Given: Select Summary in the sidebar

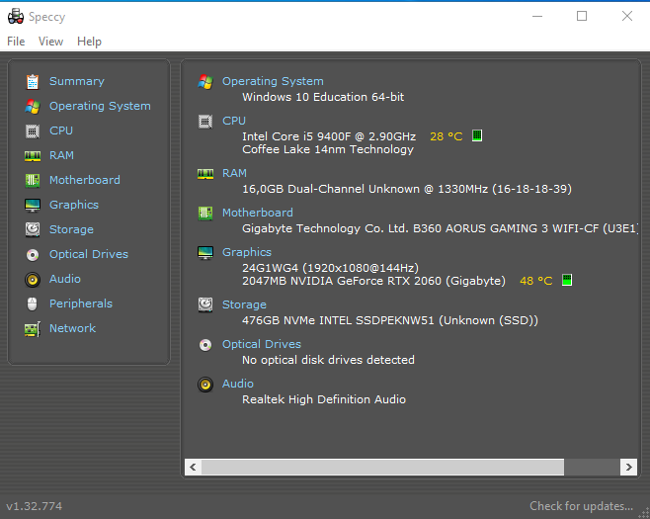Looking at the screenshot, I should tap(77, 81).
